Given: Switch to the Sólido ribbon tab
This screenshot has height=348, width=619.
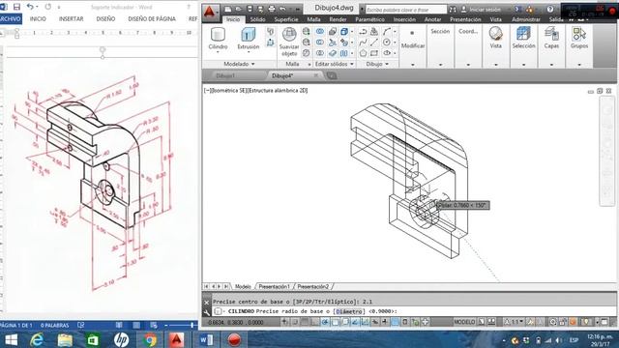Looking at the screenshot, I should click(x=258, y=19).
